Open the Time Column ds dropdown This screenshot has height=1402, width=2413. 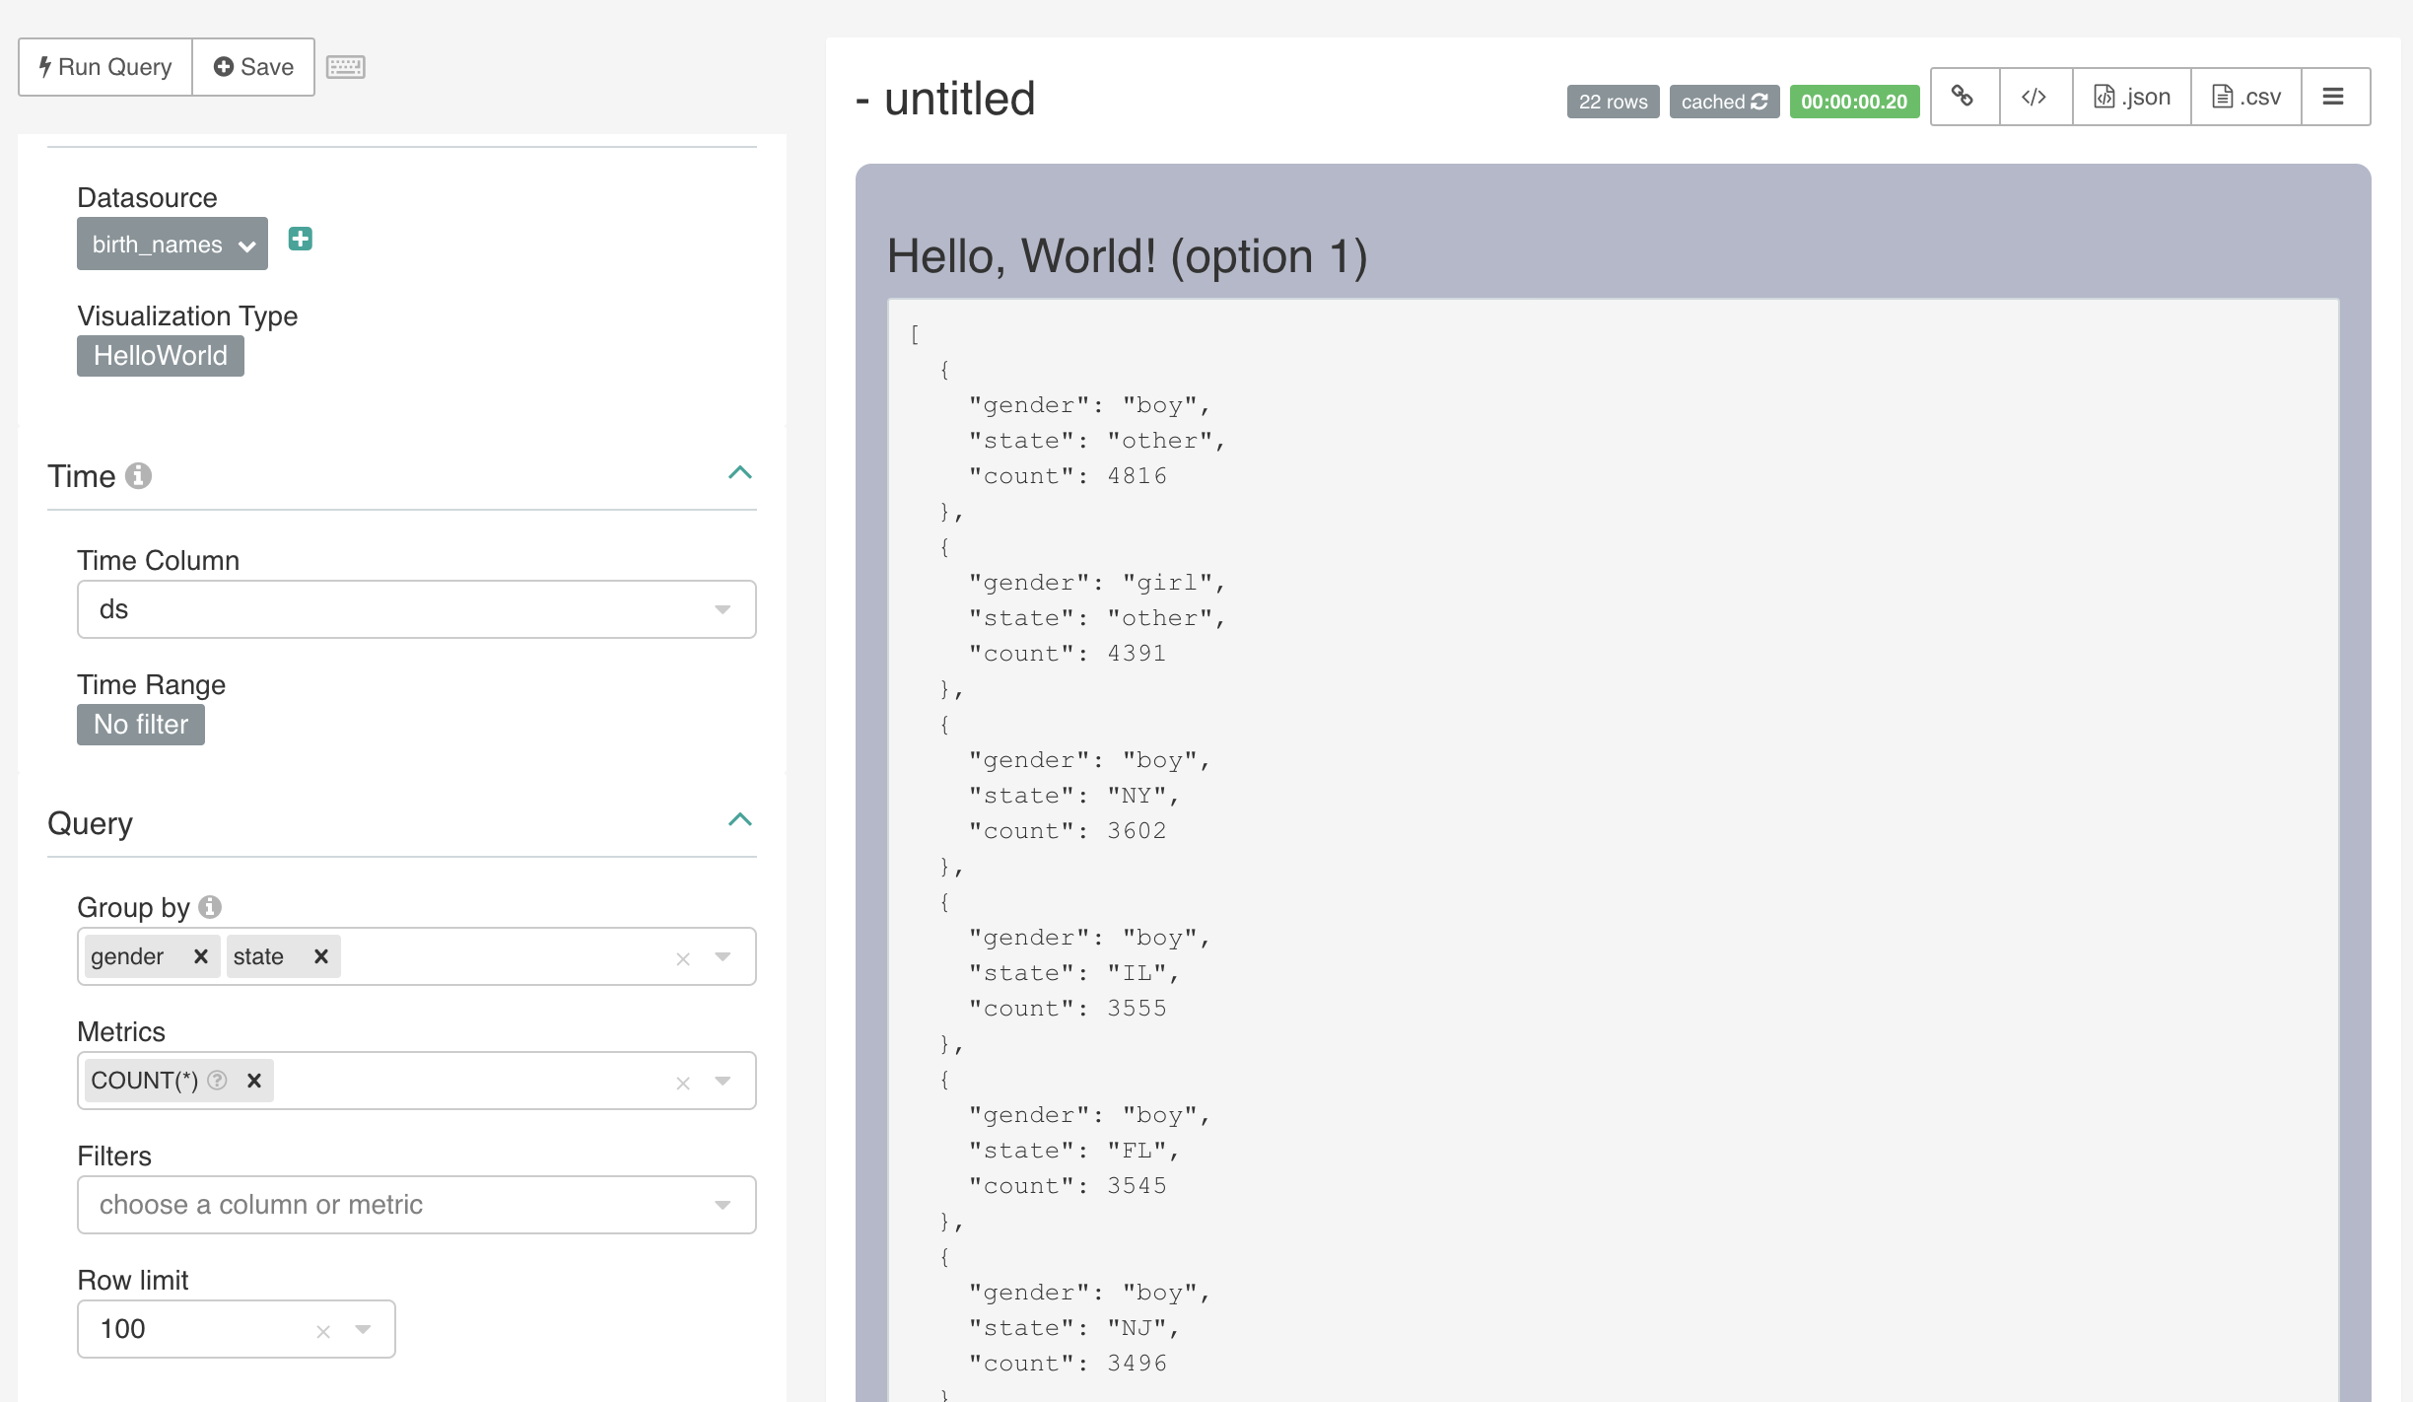tap(416, 609)
